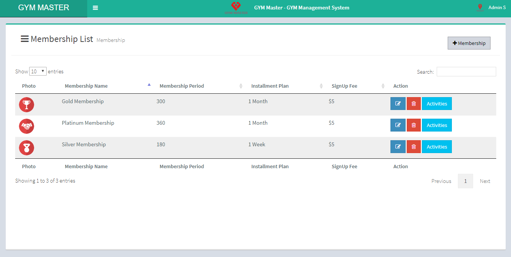Image resolution: width=511 pixels, height=257 pixels.
Task: Click the Next pagination link
Action: point(485,181)
